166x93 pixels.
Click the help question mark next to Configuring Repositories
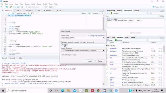click(89, 36)
